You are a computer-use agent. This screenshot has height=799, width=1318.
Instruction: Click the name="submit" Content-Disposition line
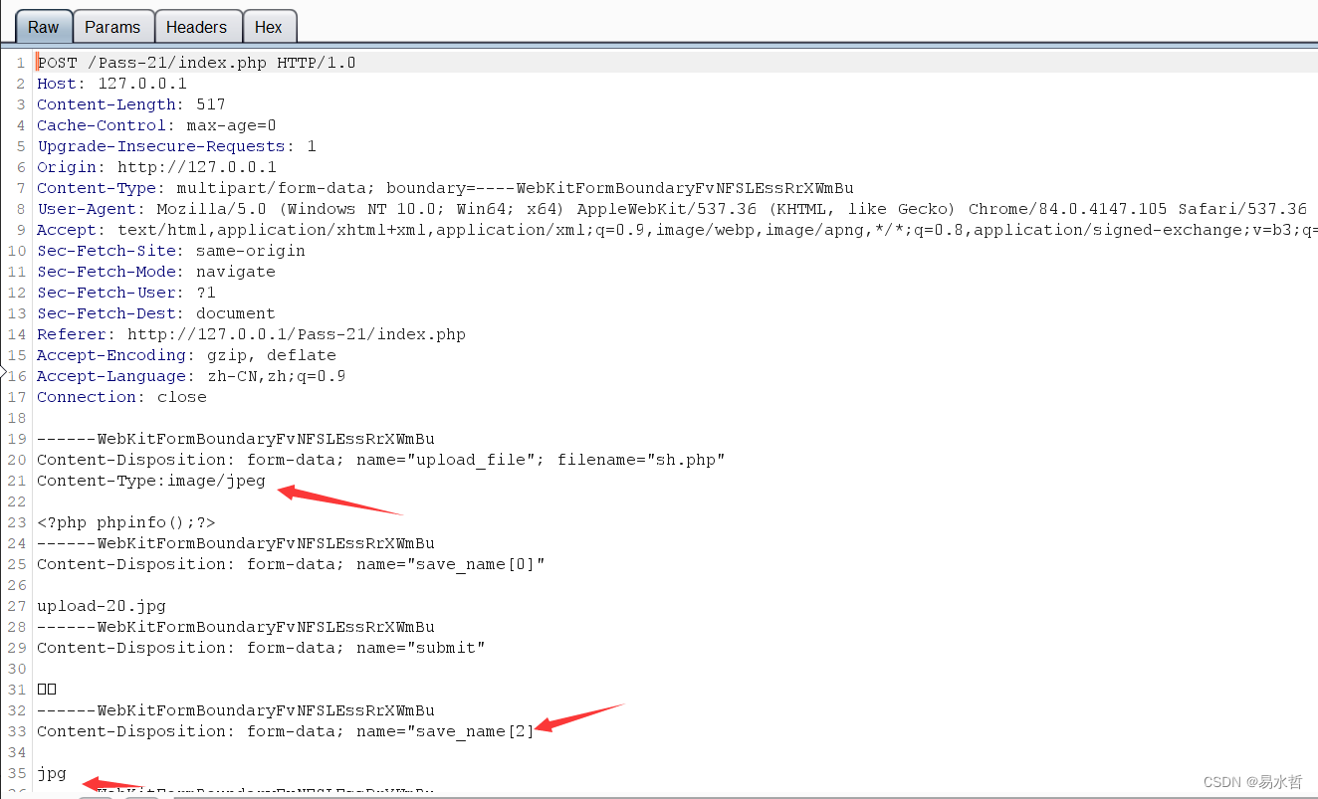[261, 648]
